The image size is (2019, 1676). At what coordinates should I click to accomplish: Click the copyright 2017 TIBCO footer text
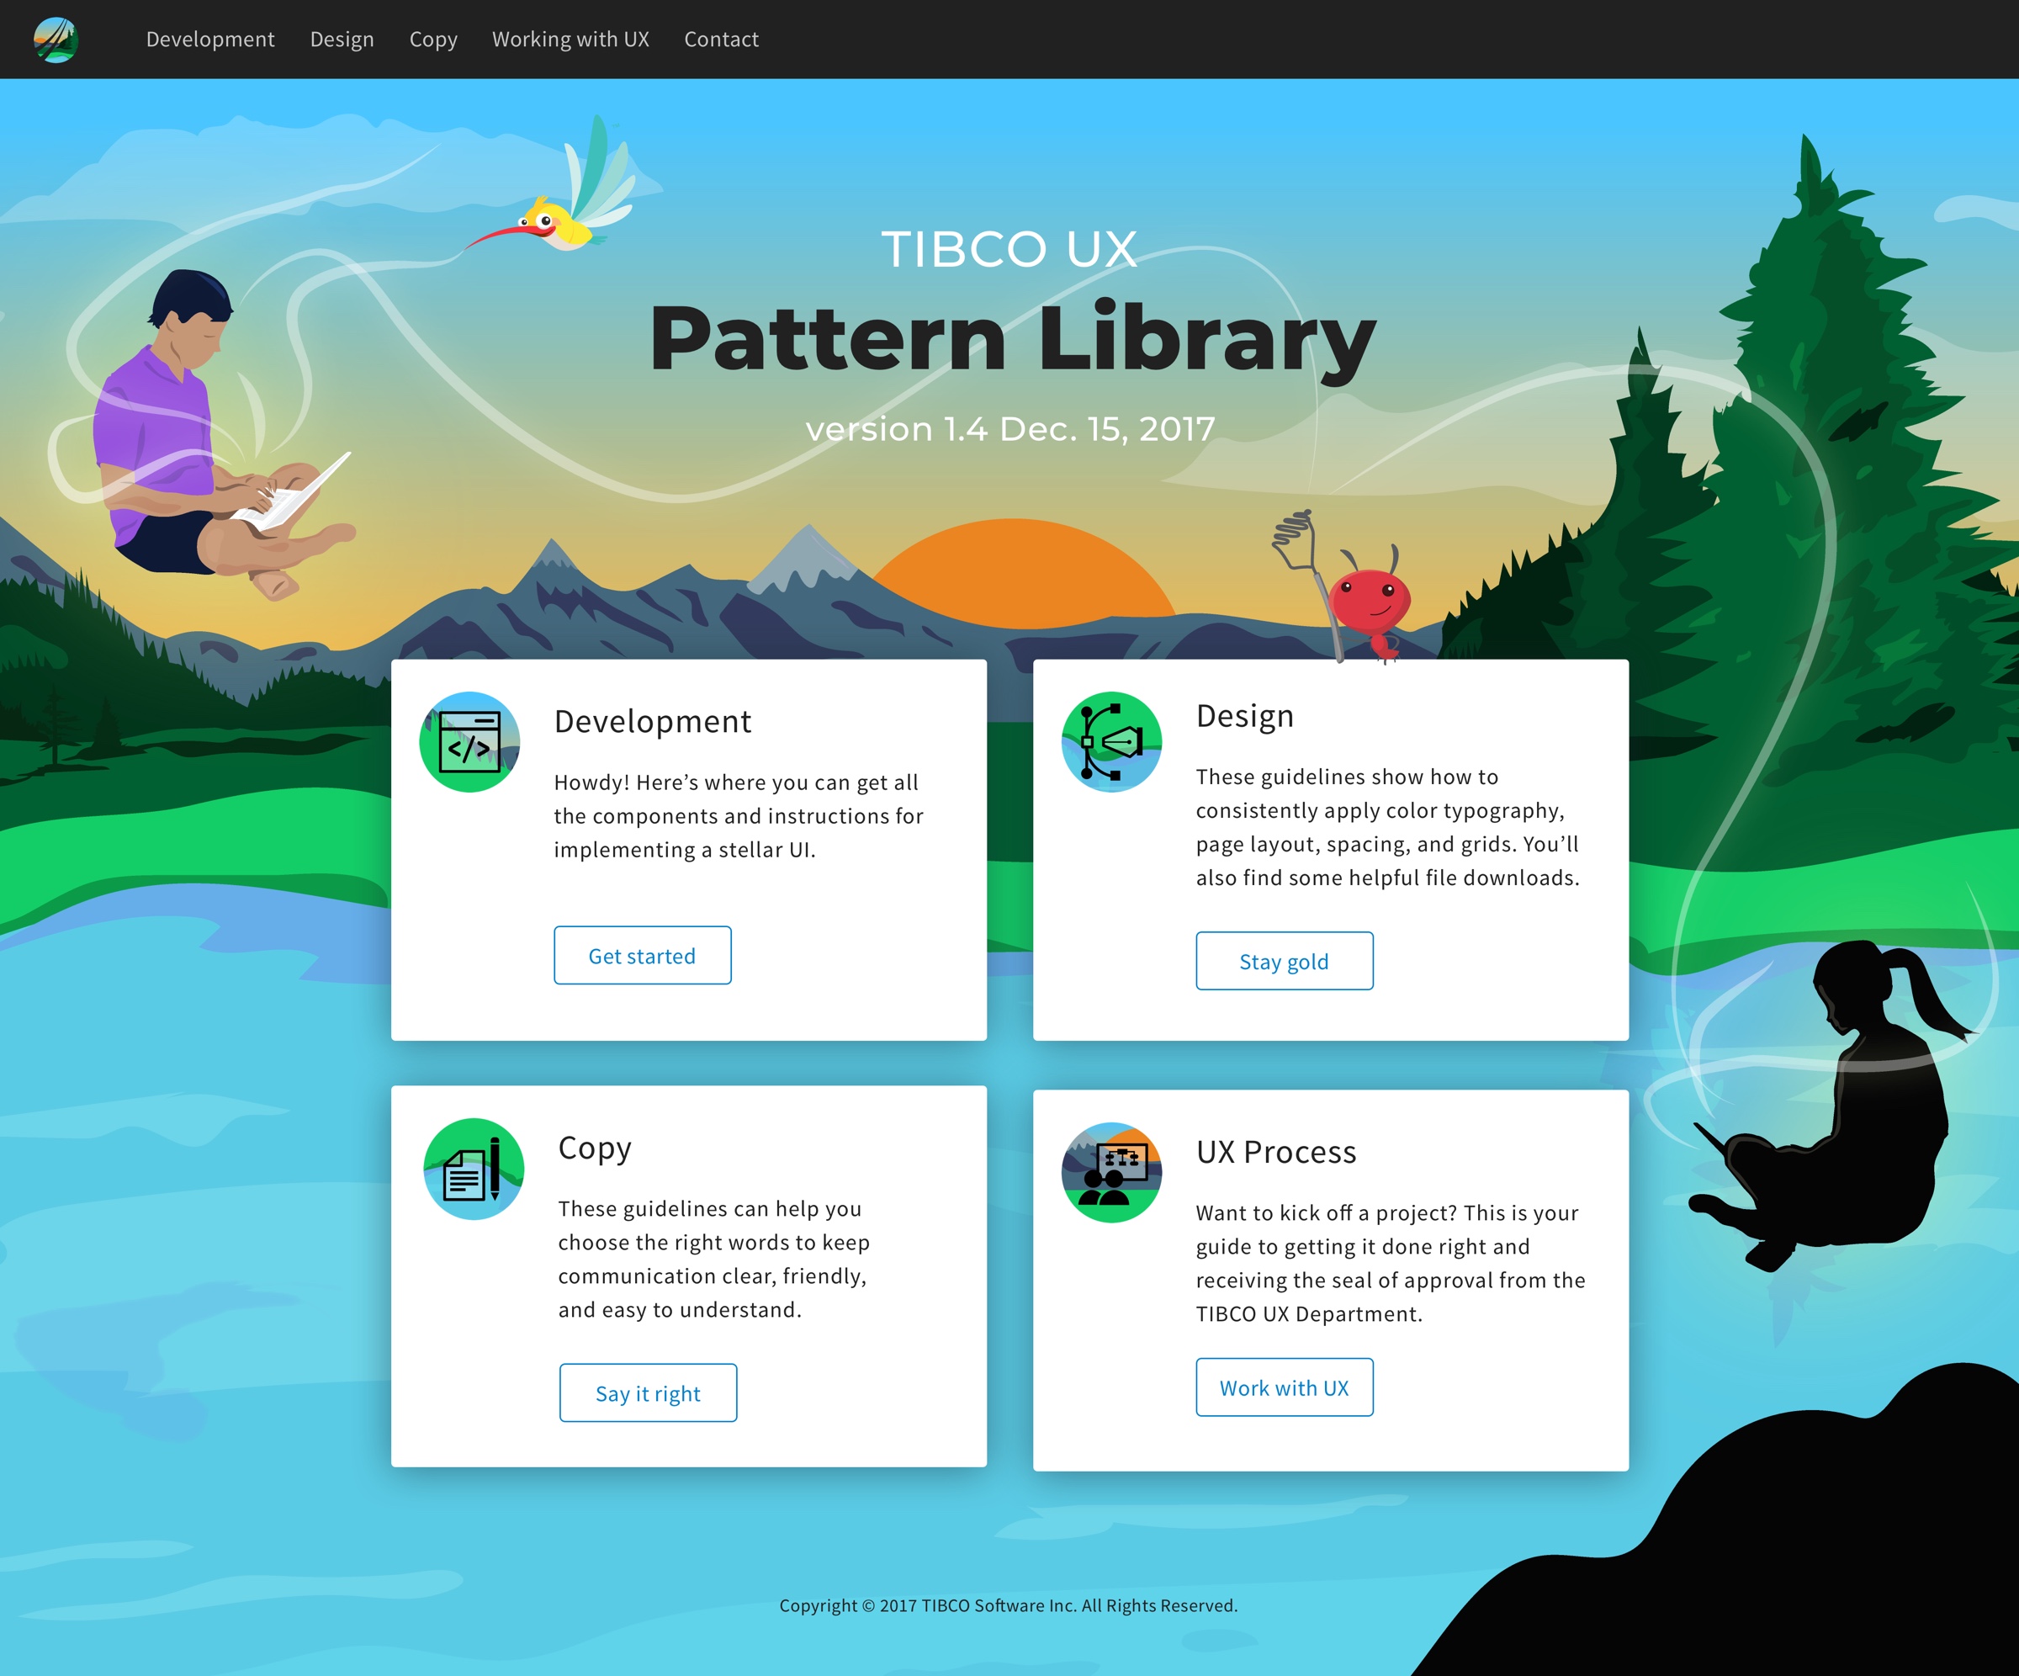1009,1606
